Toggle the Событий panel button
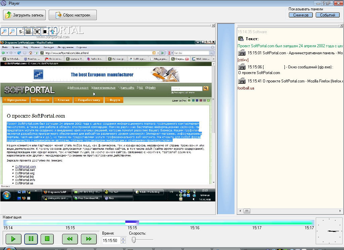The height and width of the screenshot is (250, 344). 328,15
